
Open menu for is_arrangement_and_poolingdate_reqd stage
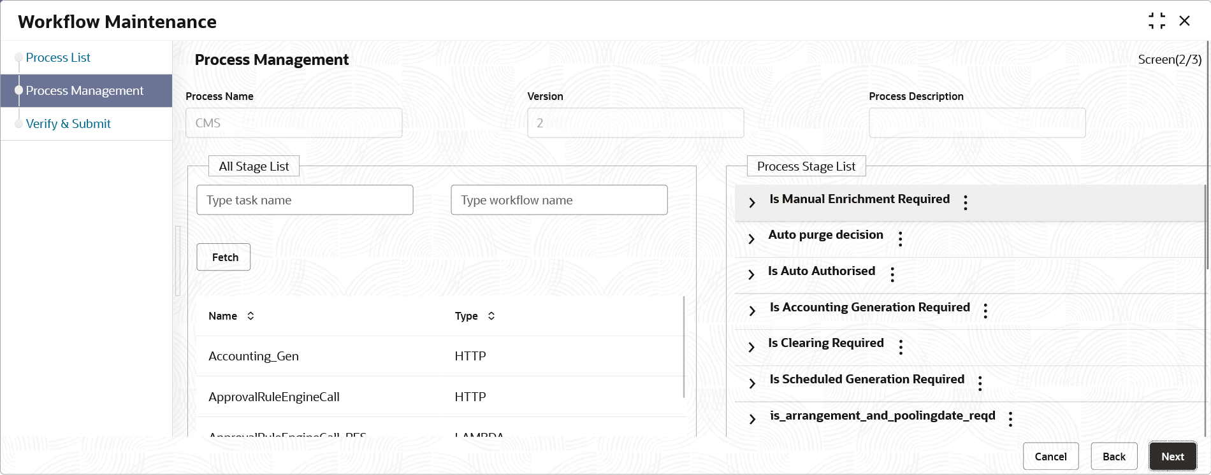pyautogui.click(x=1010, y=419)
